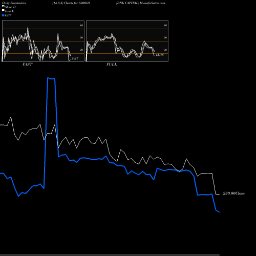Click the blue OBV legend swatch
256x256 pixels.
click(x=3, y=15)
